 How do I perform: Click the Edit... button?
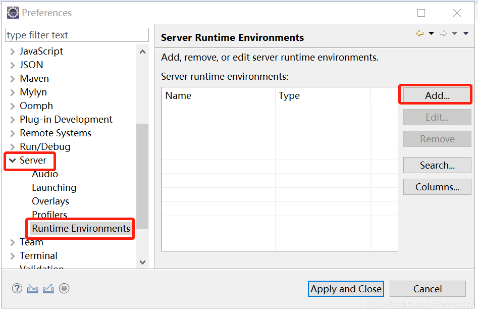[437, 117]
